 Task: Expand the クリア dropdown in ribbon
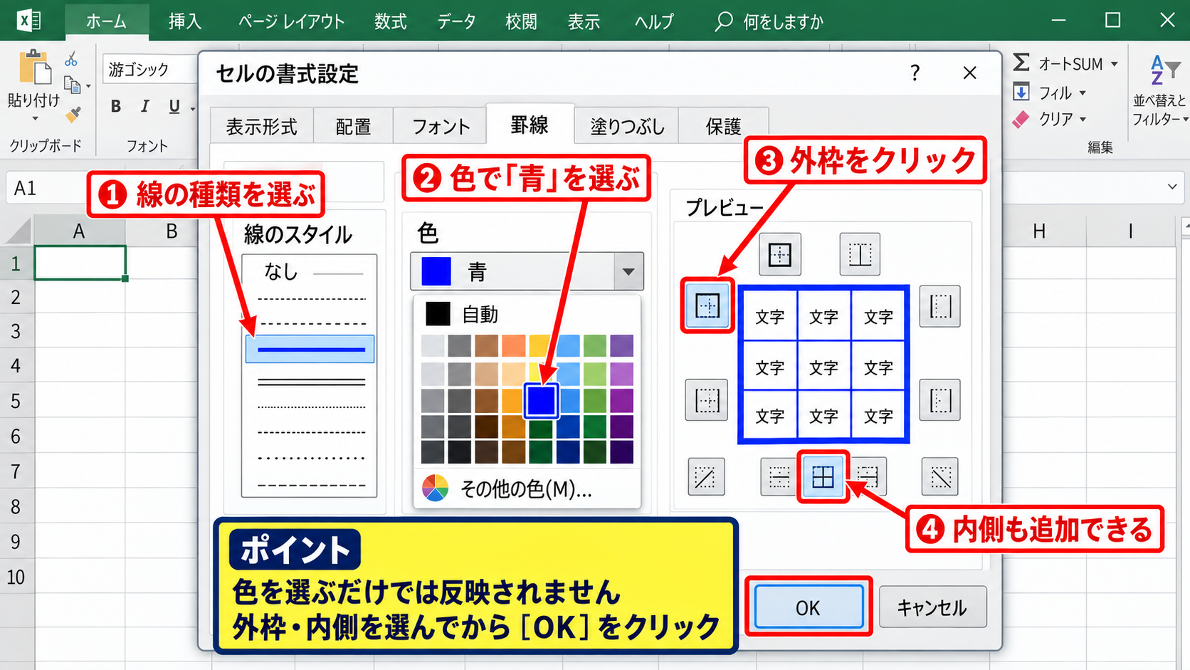pos(1083,119)
